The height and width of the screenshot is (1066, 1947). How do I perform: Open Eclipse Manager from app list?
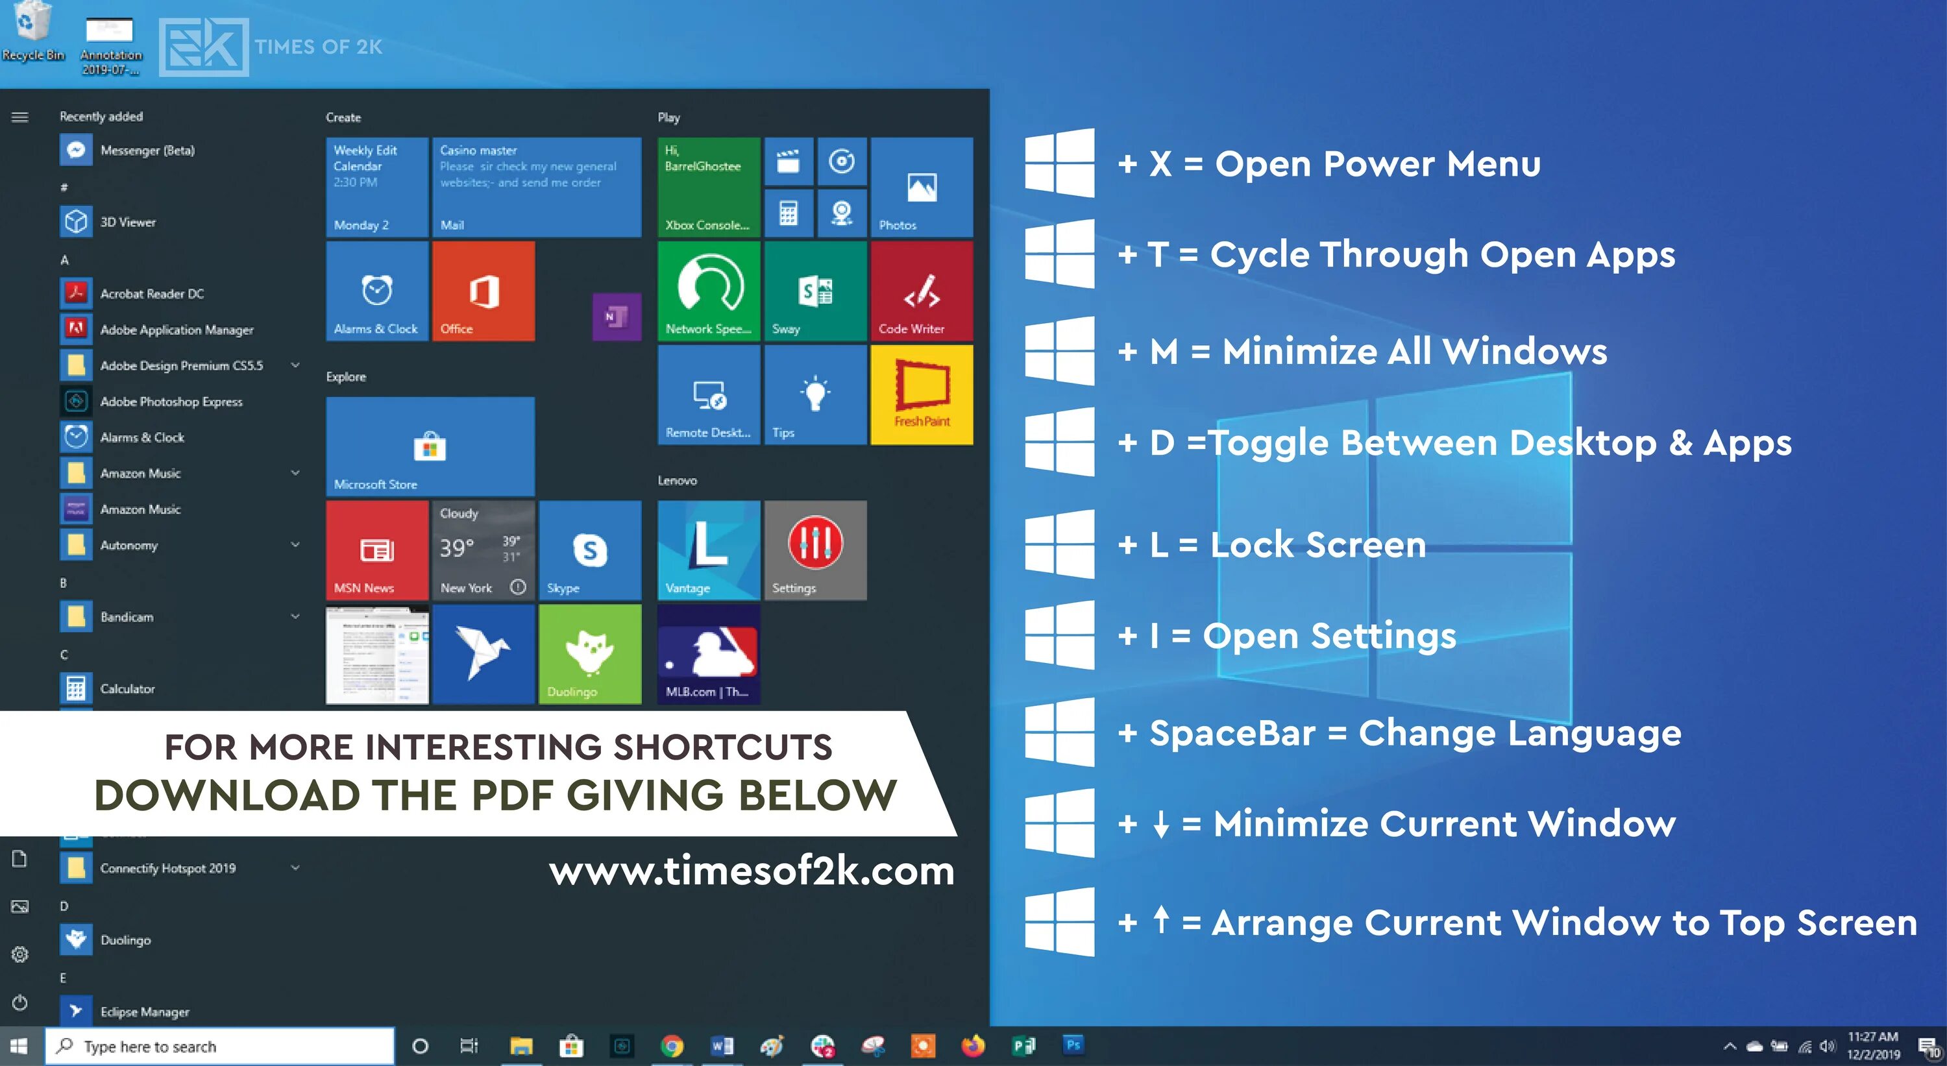(182, 1011)
